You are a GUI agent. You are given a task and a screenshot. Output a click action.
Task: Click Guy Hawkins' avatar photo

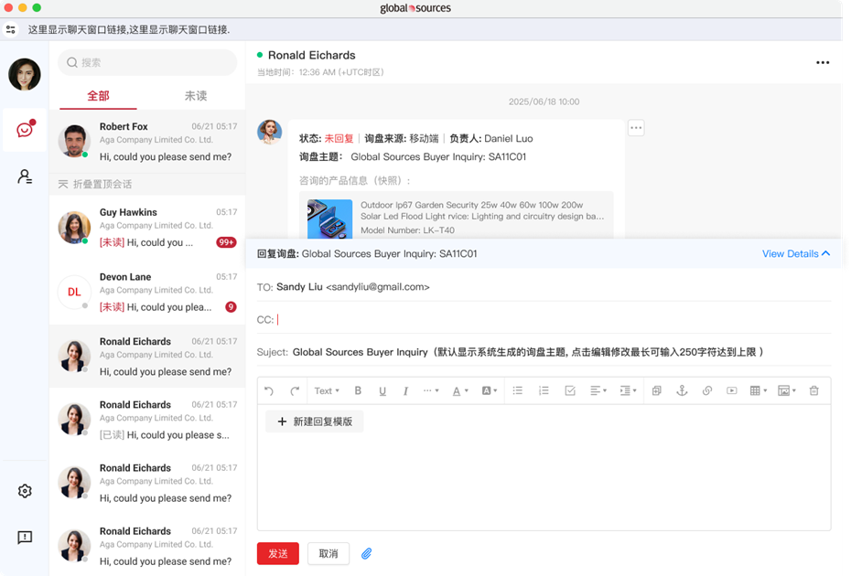(74, 228)
